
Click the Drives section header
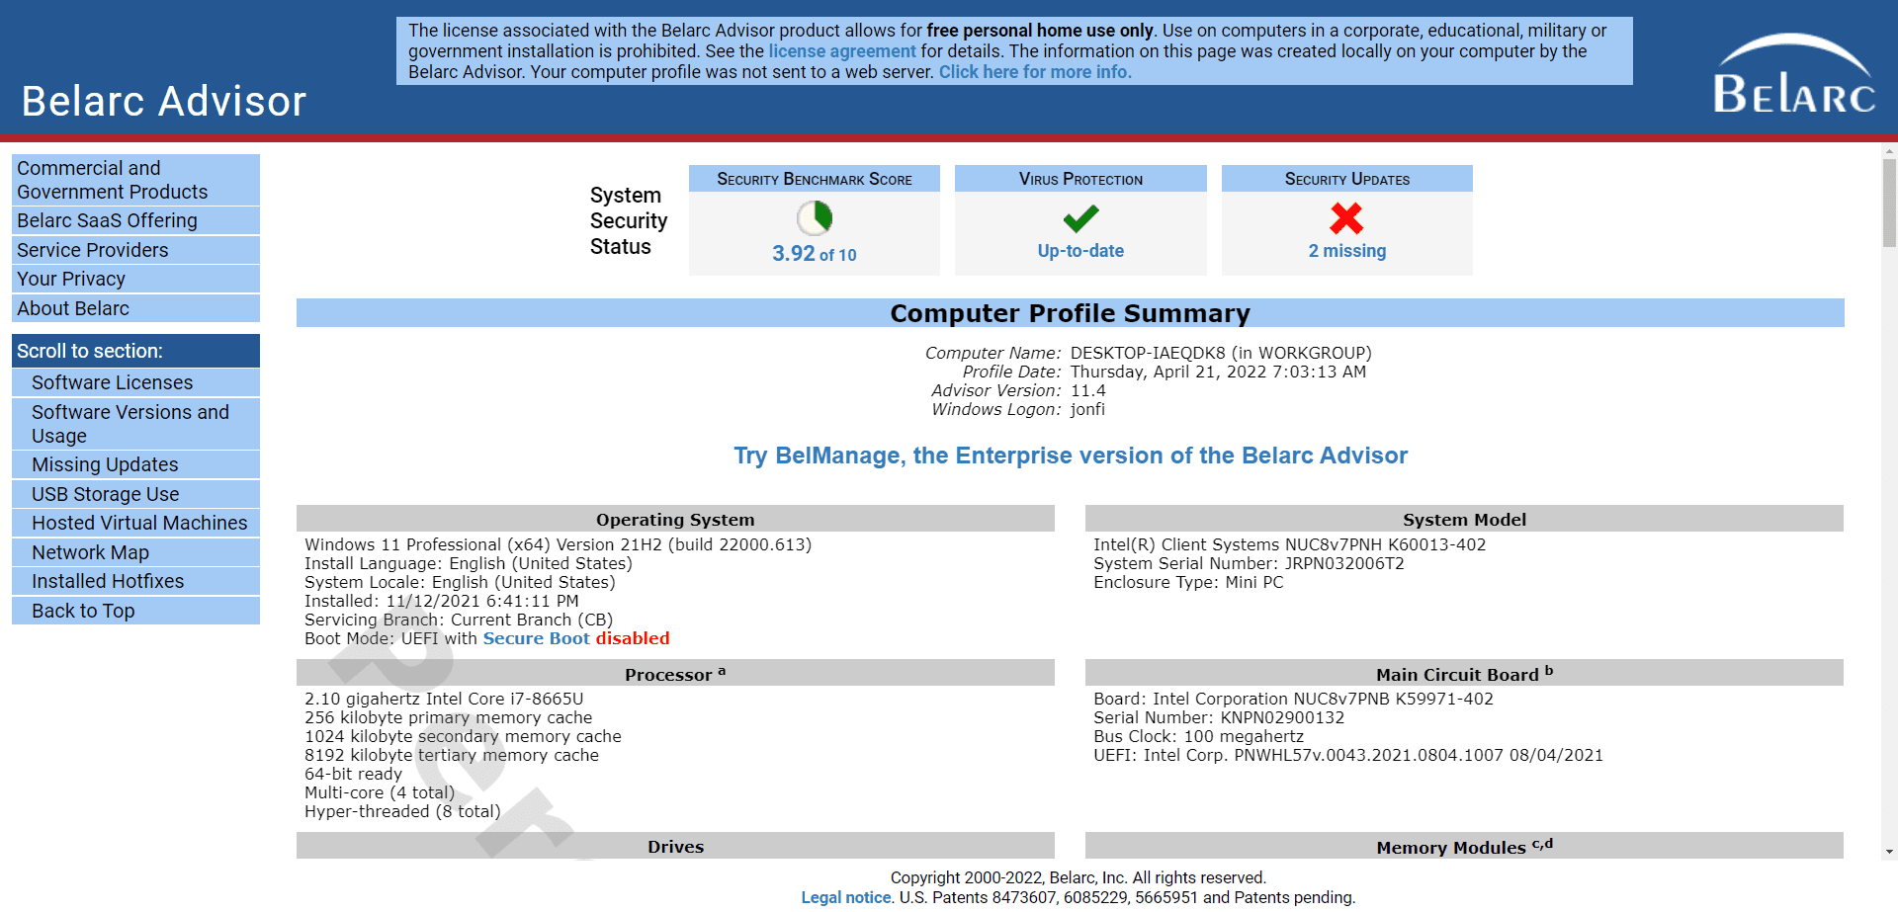[x=675, y=846]
